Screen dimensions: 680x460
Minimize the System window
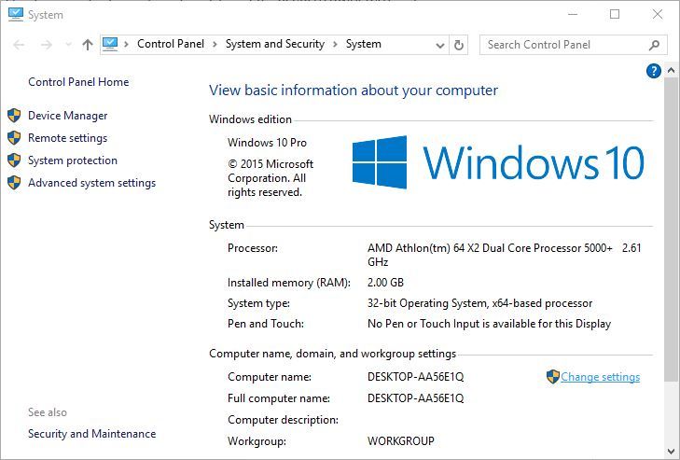tap(573, 14)
